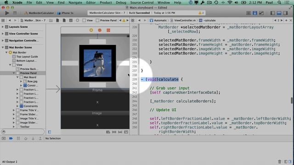Open the Pin constraints menu

(114, 132)
